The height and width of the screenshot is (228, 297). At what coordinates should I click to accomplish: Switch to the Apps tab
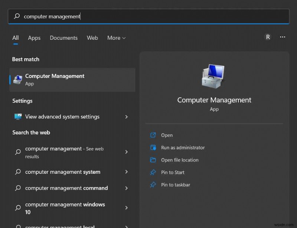click(x=34, y=38)
